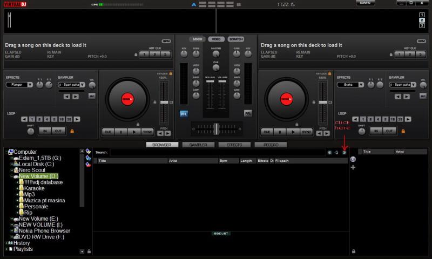The width and height of the screenshot is (432, 259).
Task: Collapse the New Volume (D:) drive node
Action: pos(11,176)
